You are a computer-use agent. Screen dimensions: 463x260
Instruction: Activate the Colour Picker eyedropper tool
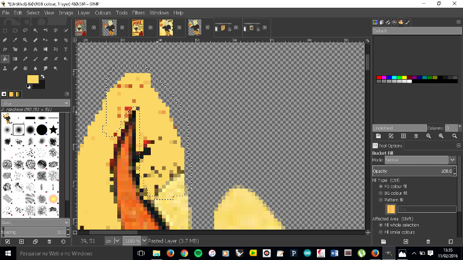[15, 40]
